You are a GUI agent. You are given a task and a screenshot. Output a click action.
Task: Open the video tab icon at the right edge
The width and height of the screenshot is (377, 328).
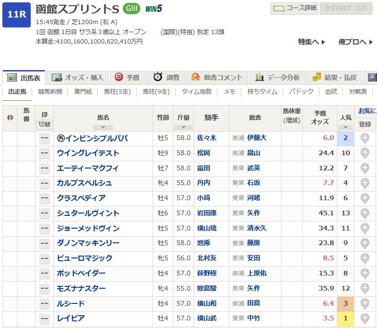(372, 78)
